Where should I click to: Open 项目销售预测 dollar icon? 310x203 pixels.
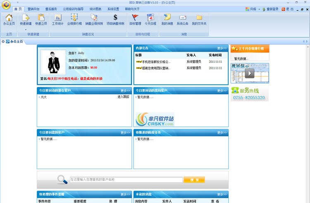(115, 17)
